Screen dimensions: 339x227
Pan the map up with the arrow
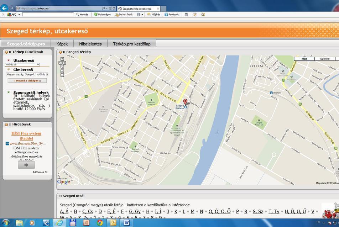click(x=62, y=59)
